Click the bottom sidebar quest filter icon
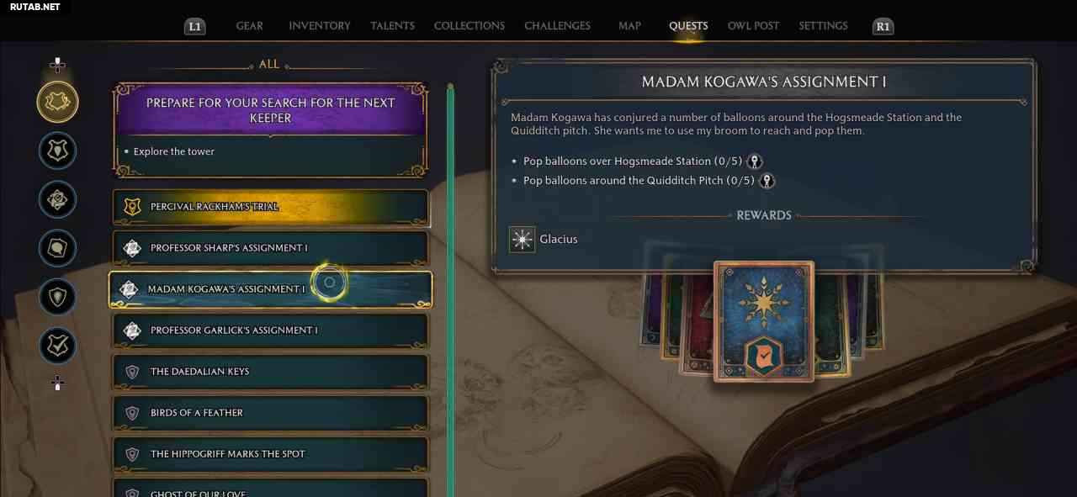1077x497 pixels. 57,346
